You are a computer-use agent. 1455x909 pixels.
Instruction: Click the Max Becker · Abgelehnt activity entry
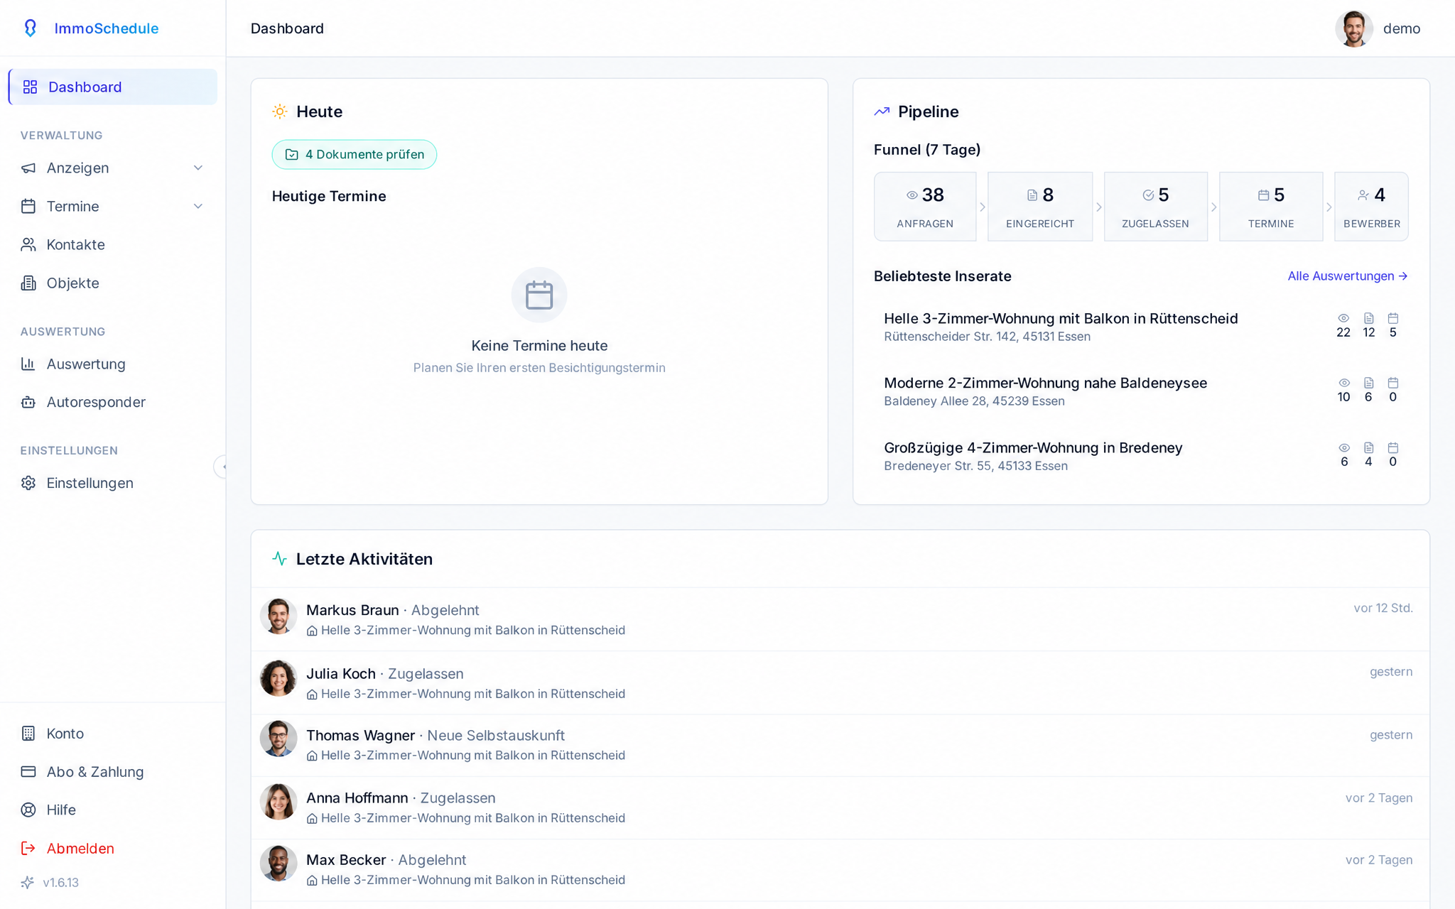tap(840, 870)
